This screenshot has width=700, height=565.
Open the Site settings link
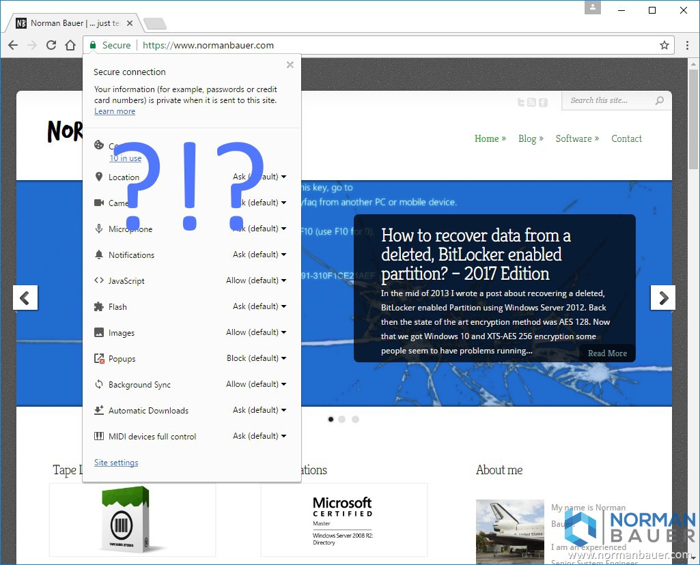[116, 463]
